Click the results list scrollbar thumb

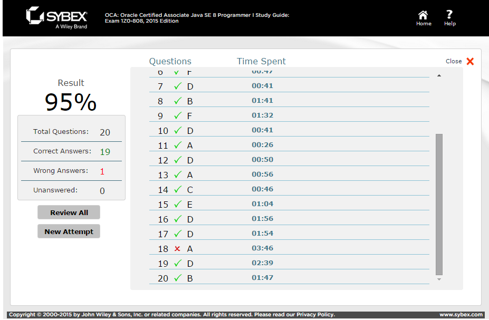pyautogui.click(x=439, y=205)
